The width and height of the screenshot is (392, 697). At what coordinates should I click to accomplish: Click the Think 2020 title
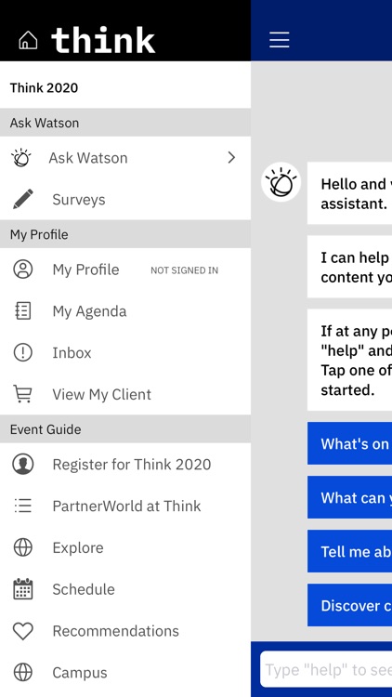click(x=44, y=87)
